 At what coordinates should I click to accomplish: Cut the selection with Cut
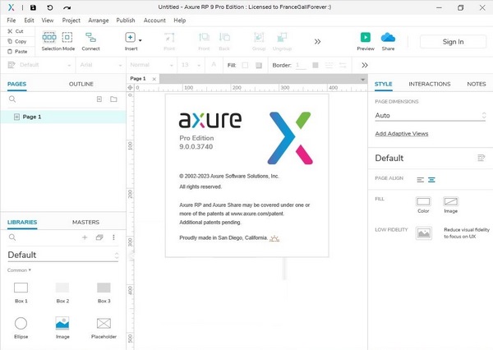pos(16,31)
